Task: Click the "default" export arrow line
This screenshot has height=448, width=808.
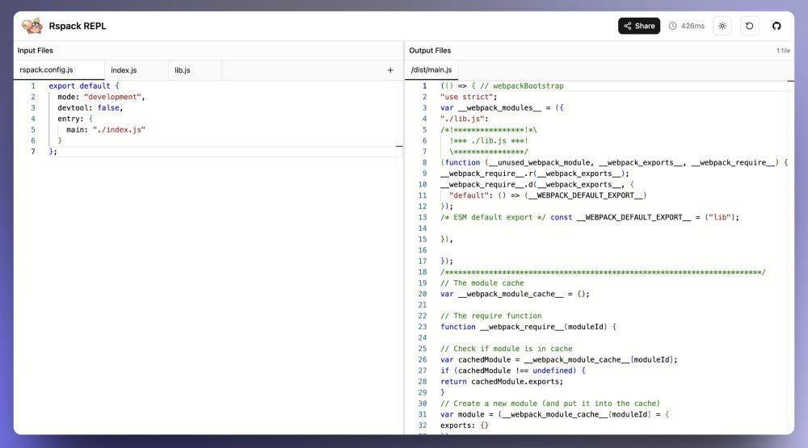Action: coord(547,195)
